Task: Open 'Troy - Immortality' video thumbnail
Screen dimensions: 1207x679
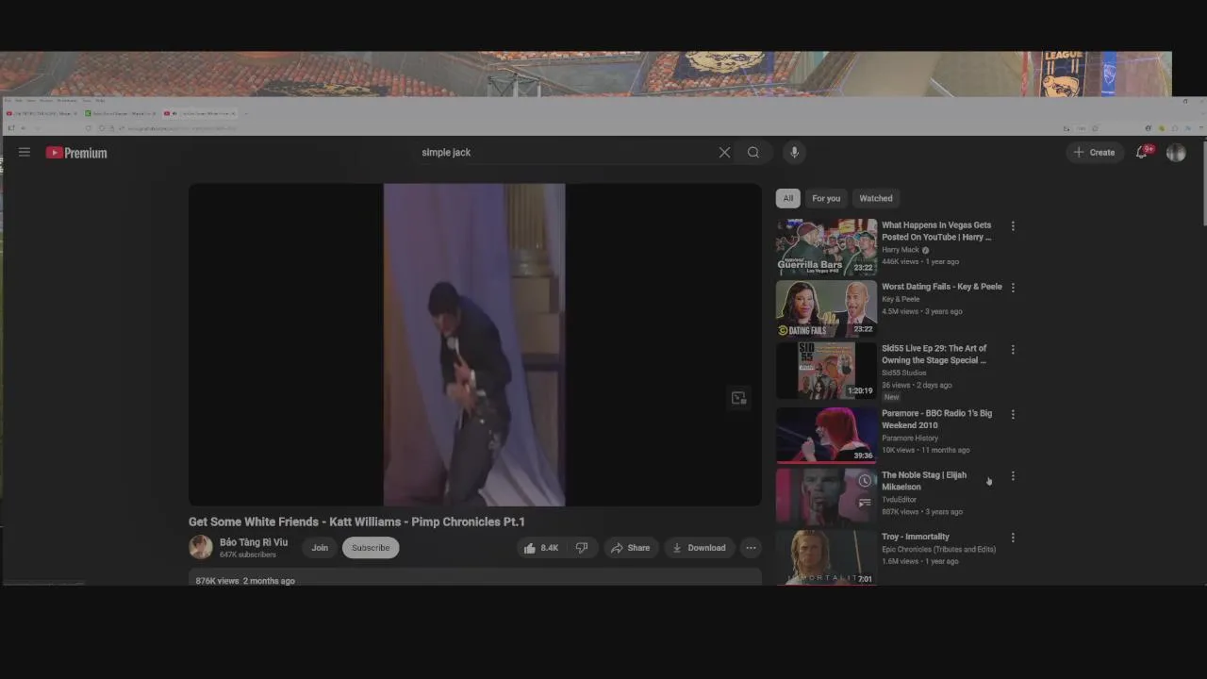Action: tap(826, 557)
